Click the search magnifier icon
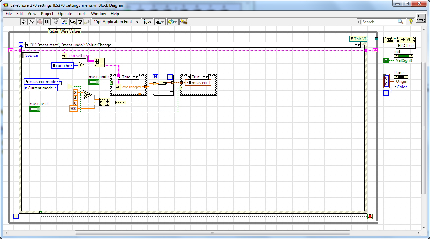The image size is (430, 239). pyautogui.click(x=401, y=22)
